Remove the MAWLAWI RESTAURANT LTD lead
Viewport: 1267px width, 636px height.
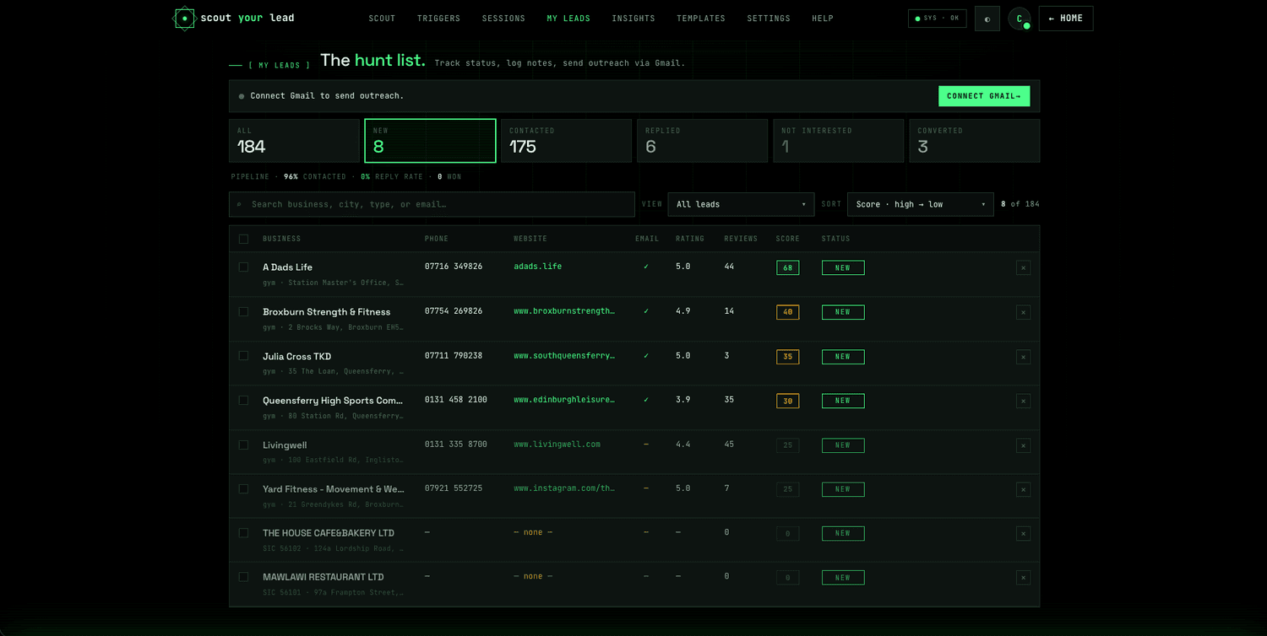1023,578
